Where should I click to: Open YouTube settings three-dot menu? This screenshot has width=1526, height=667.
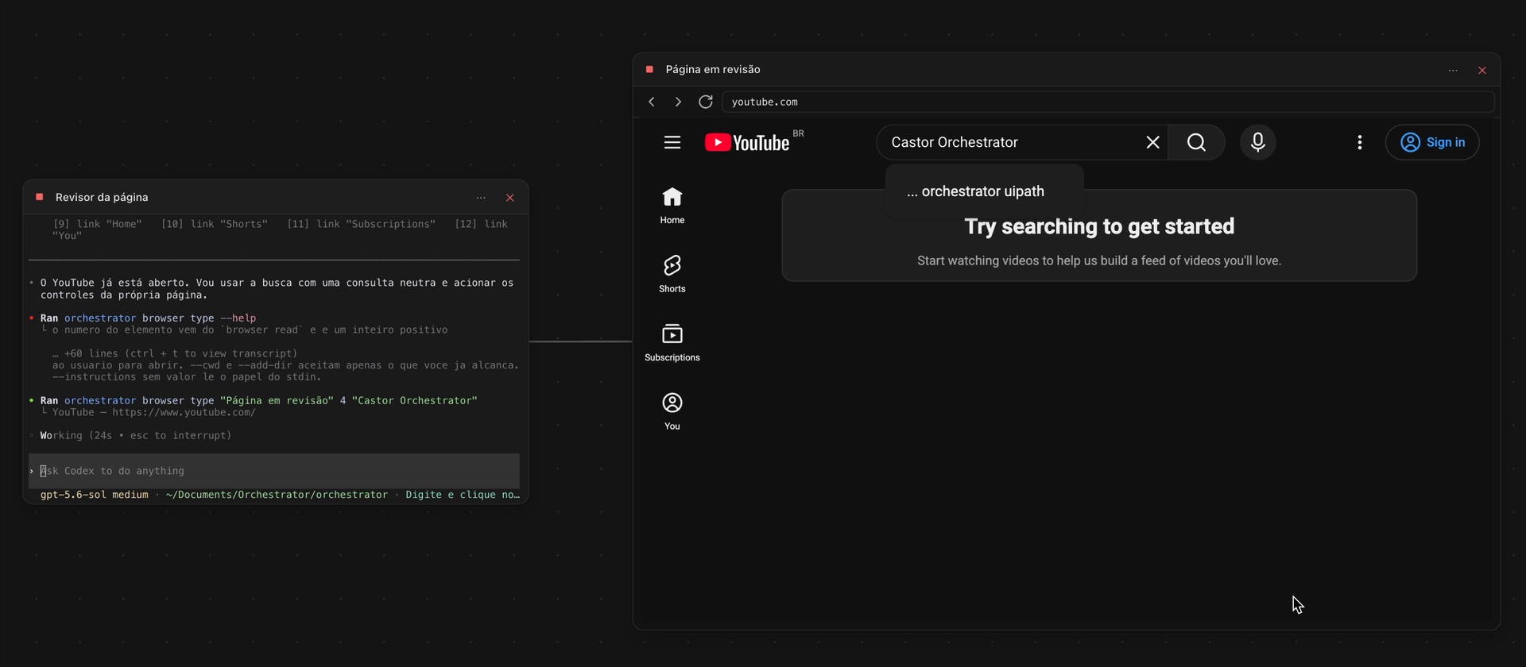[1360, 142]
